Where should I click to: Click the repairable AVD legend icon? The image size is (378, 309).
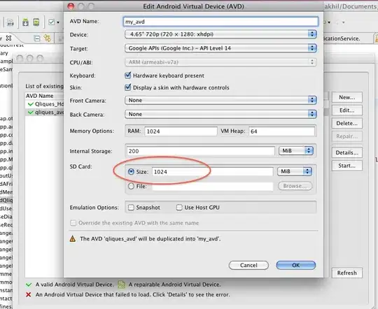coord(122,285)
